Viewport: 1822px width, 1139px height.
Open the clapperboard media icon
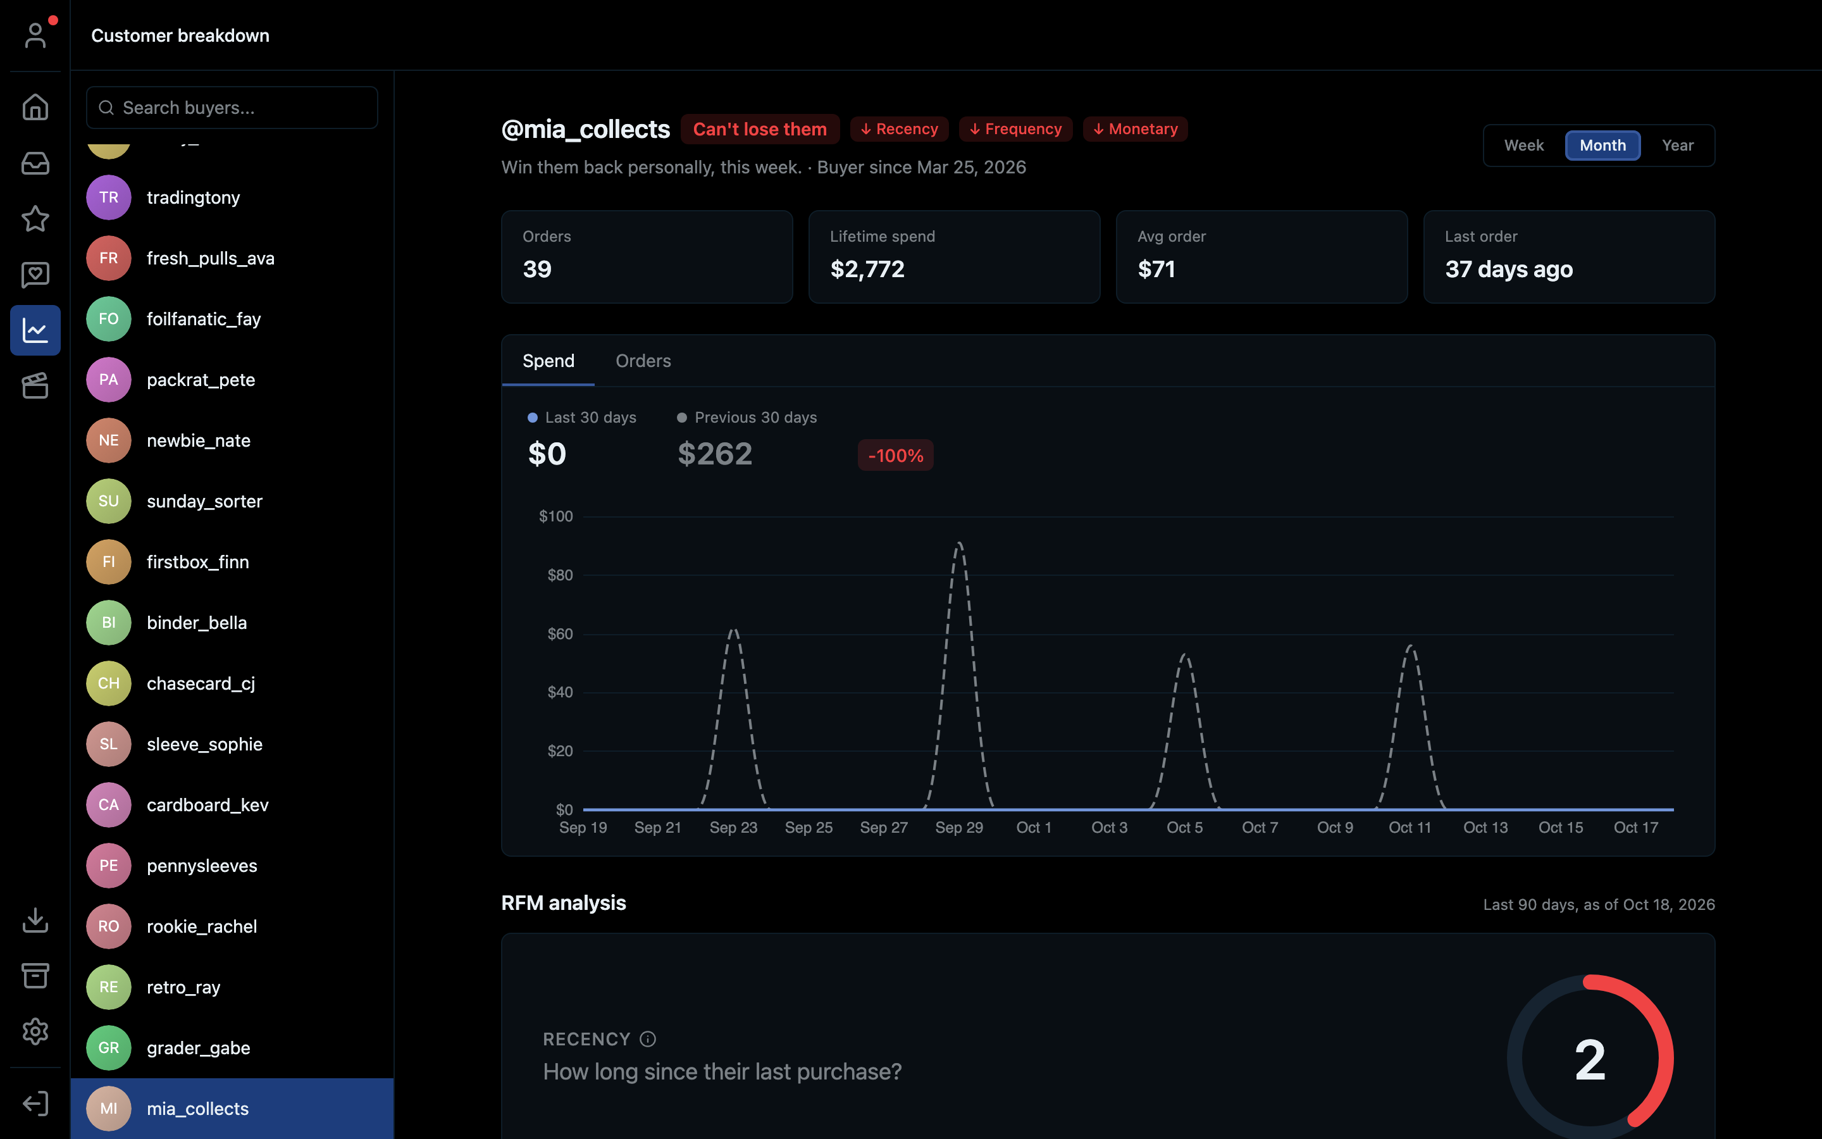(x=35, y=386)
